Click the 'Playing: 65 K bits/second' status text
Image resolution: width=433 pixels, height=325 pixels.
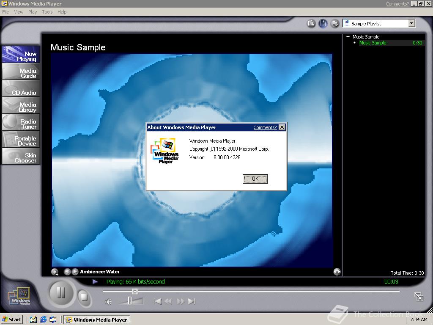pos(136,281)
